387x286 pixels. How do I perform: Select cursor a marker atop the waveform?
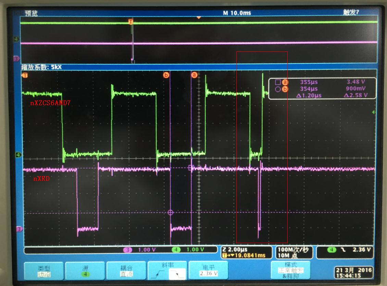(195, 75)
